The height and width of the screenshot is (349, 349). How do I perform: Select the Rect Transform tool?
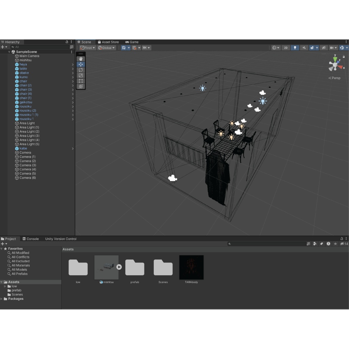pyautogui.click(x=80, y=81)
